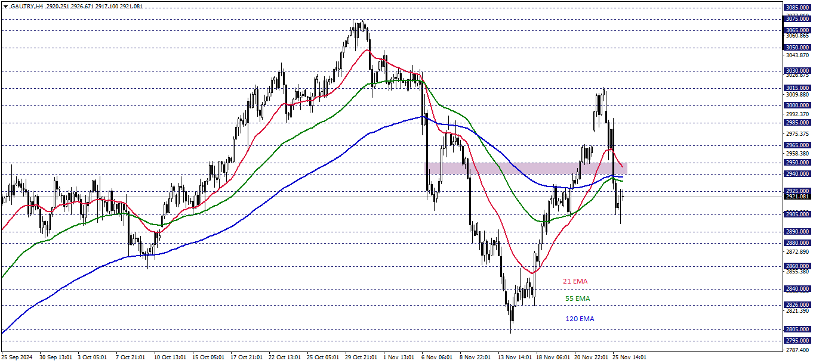Click the 3065.000 price level label
Image resolution: width=813 pixels, height=364 pixels.
pyautogui.click(x=797, y=30)
